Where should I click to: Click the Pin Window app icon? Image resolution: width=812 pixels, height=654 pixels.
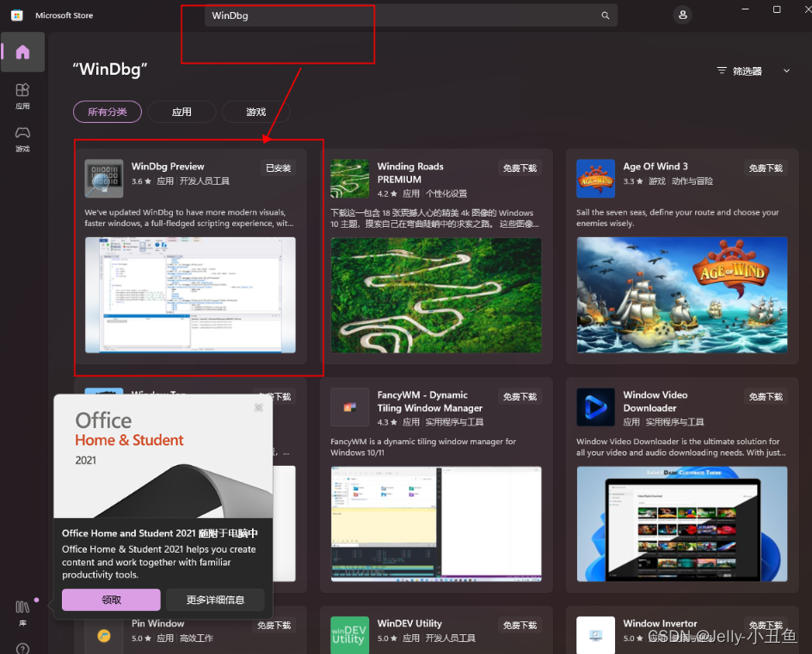click(x=104, y=635)
